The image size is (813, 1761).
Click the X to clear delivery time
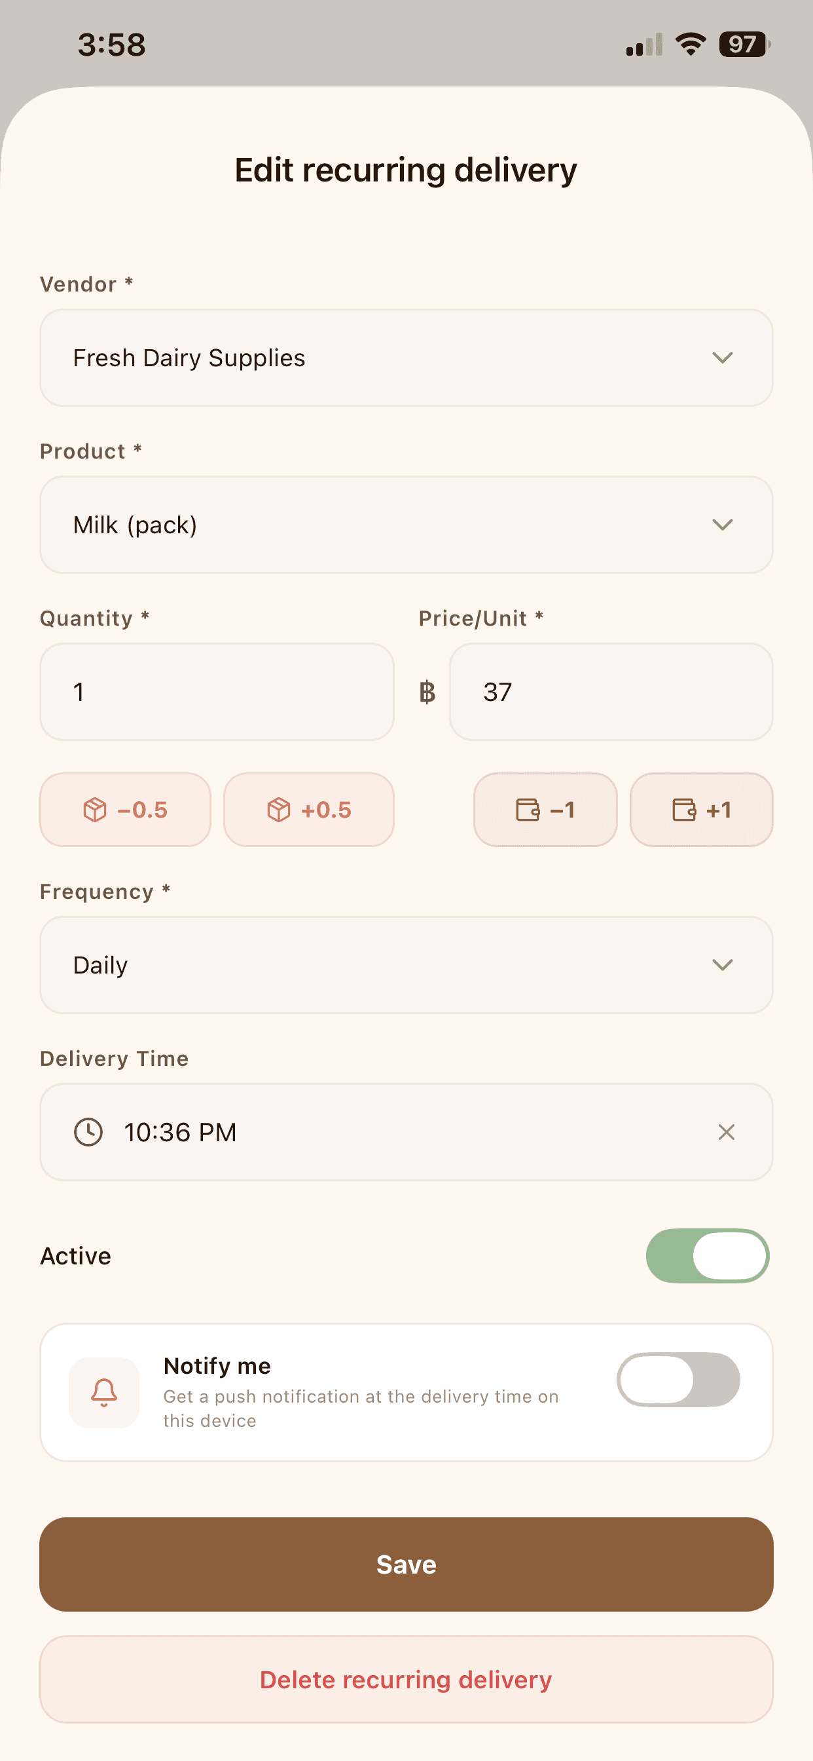726,1132
